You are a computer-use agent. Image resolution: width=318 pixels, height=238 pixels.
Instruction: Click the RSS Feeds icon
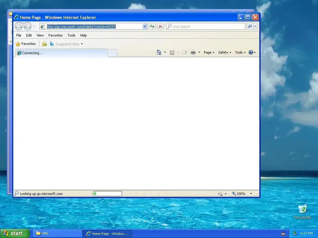pyautogui.click(x=172, y=53)
